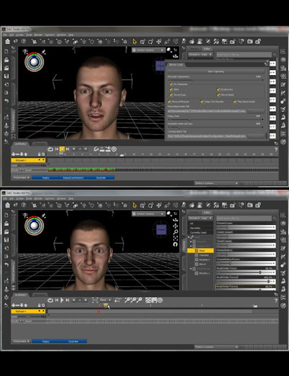
Task: Click the Save disk icon in top window sidebar
Action: click(6, 76)
